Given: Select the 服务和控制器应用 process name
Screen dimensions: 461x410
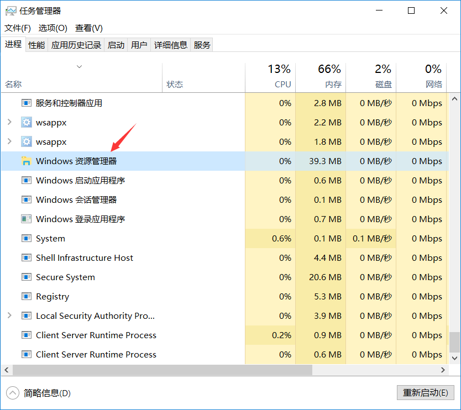Looking at the screenshot, I should coord(69,103).
